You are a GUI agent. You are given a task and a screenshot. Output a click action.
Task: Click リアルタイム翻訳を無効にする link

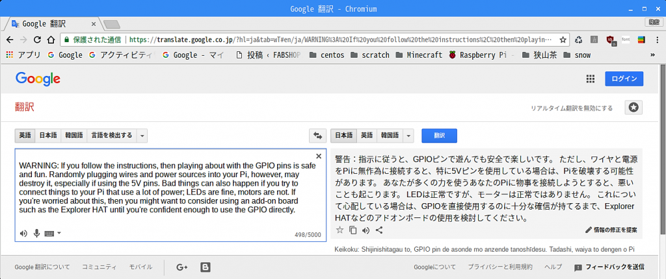coord(572,108)
